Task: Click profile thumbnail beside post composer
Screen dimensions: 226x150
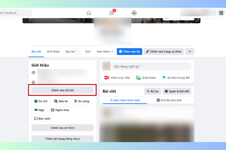Action: (x=106, y=66)
